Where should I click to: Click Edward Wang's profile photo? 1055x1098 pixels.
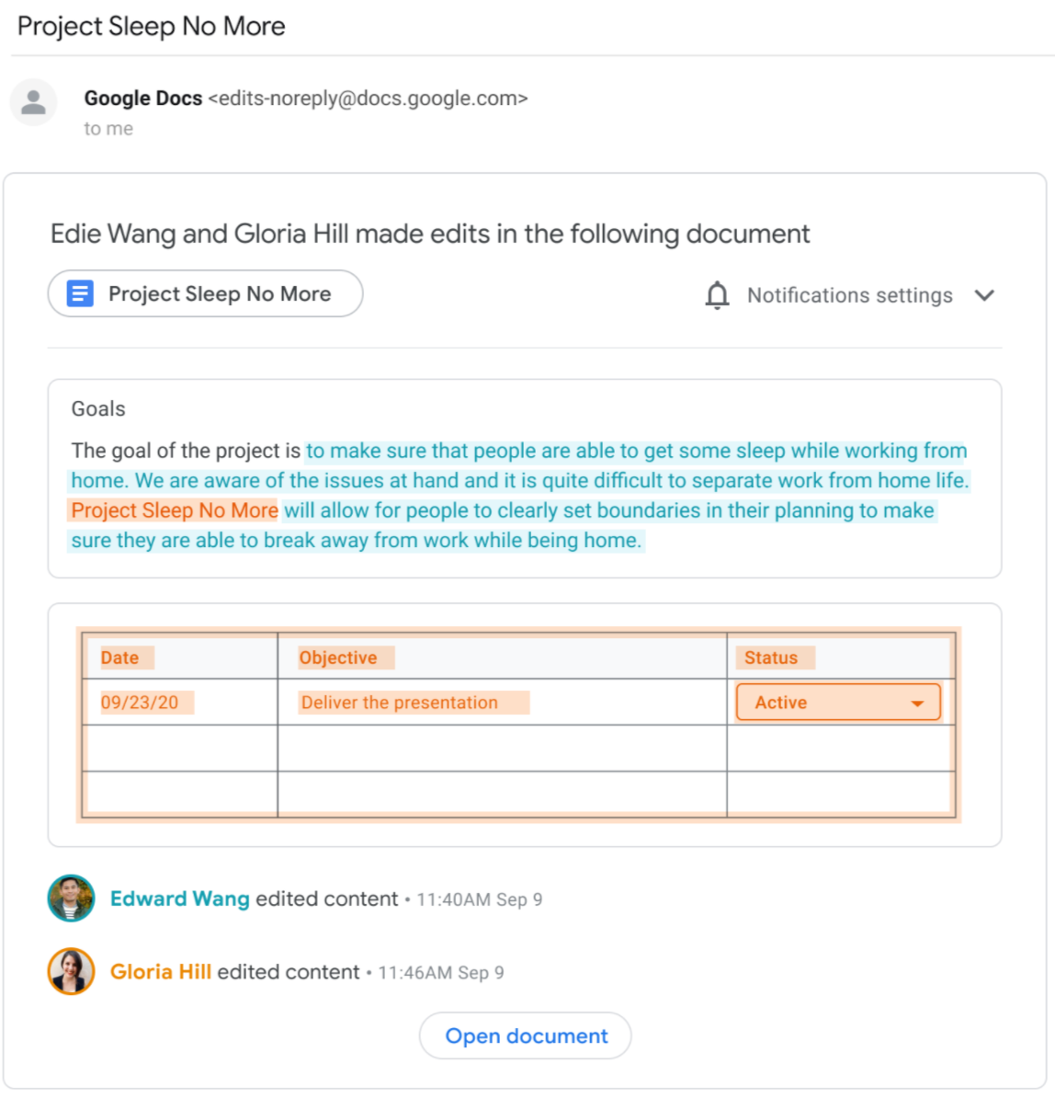click(72, 898)
